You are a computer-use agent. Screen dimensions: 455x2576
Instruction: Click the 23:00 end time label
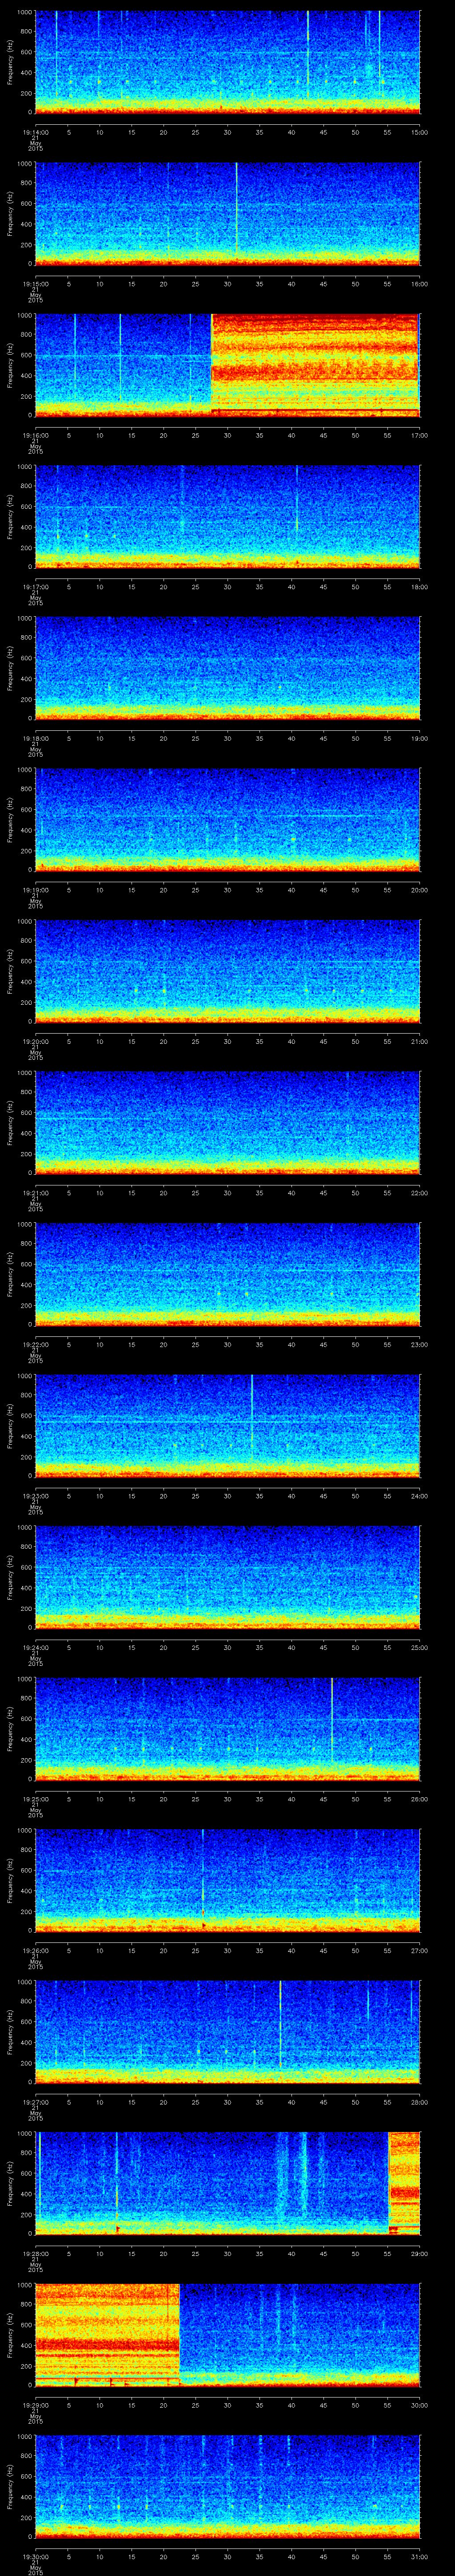pyautogui.click(x=419, y=1344)
